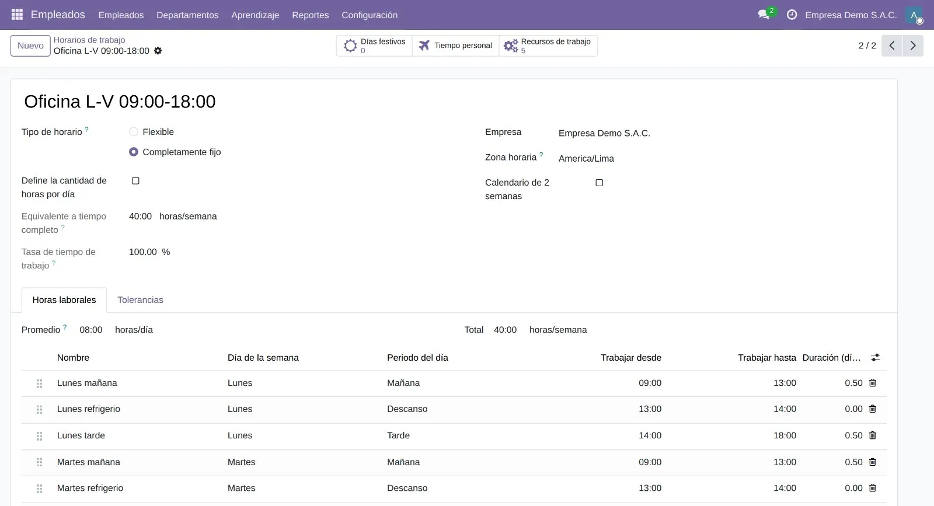Image resolution: width=934 pixels, height=506 pixels.
Task: Open the apps grid home menu
Action: tap(17, 15)
